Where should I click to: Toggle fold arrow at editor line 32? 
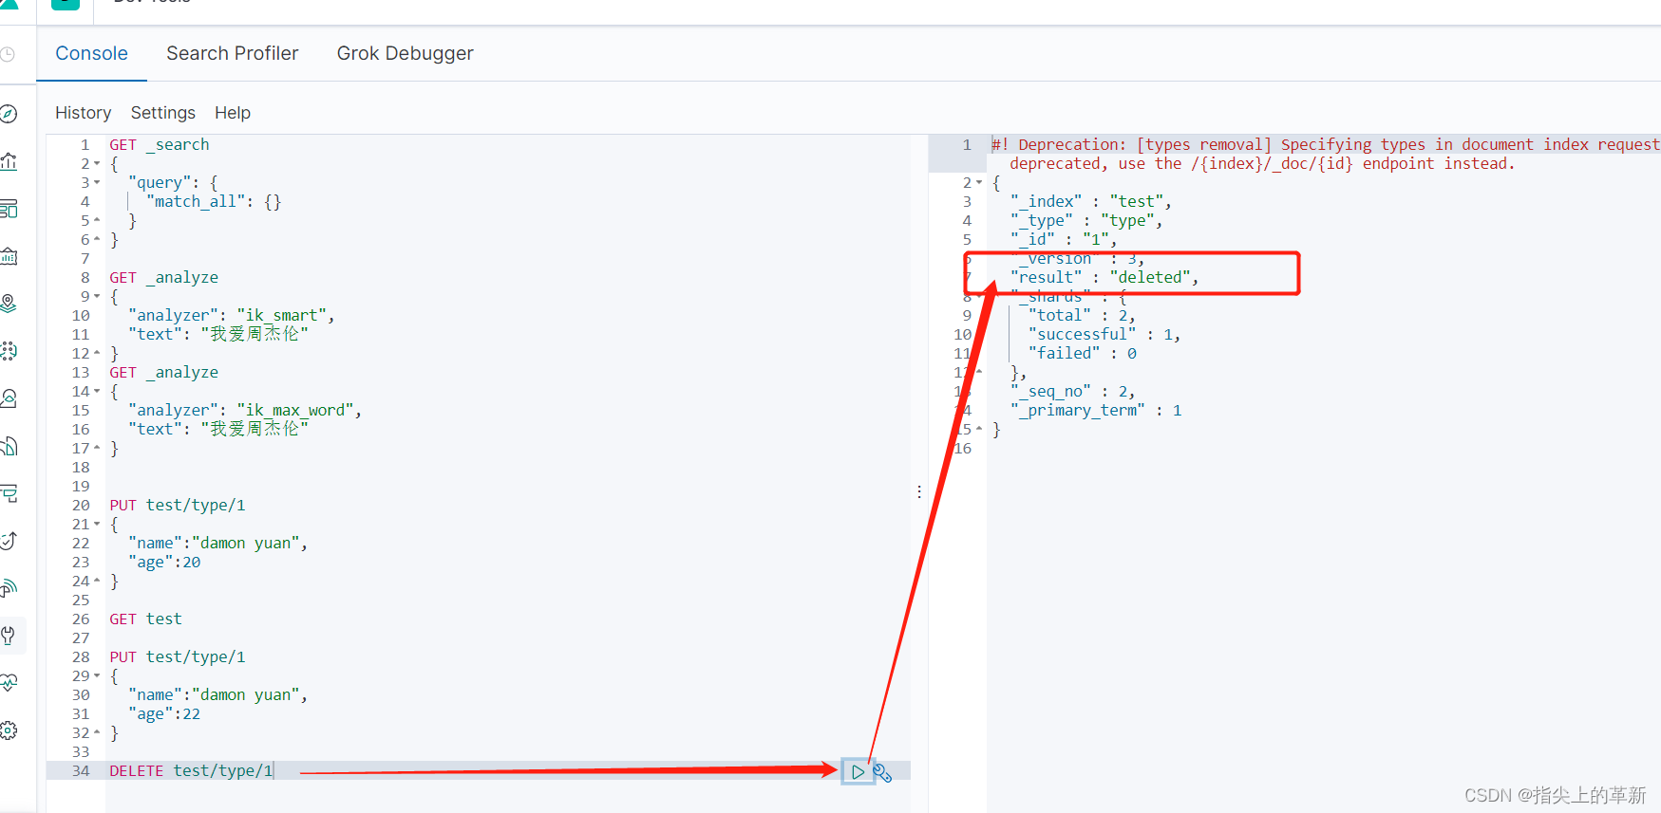pos(97,733)
